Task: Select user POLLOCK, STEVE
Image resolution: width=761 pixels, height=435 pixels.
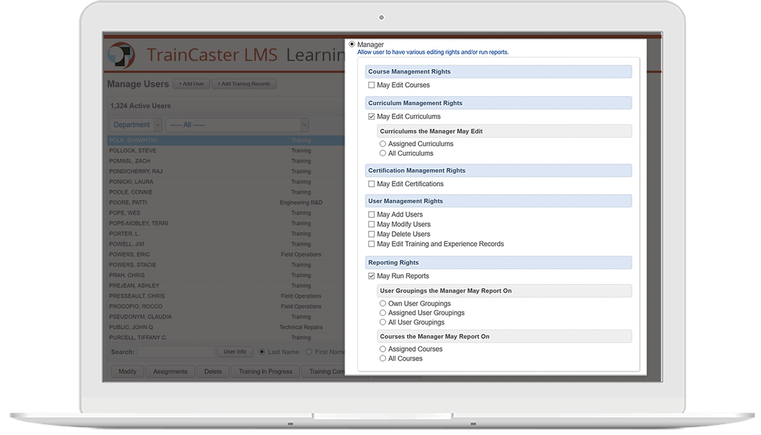Action: [226, 151]
